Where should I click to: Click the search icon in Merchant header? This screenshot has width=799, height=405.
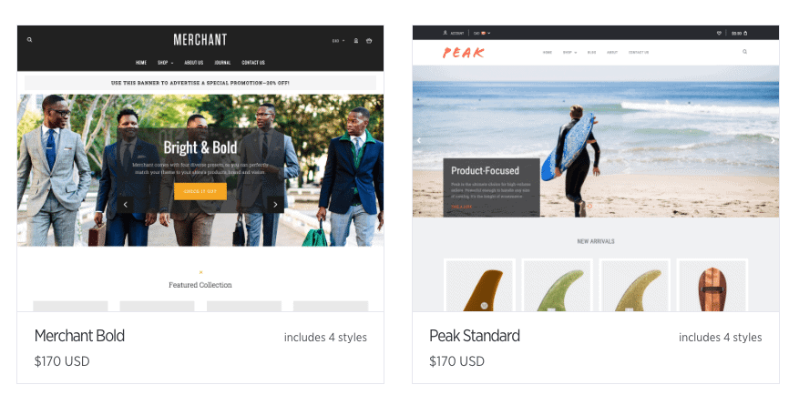29,40
